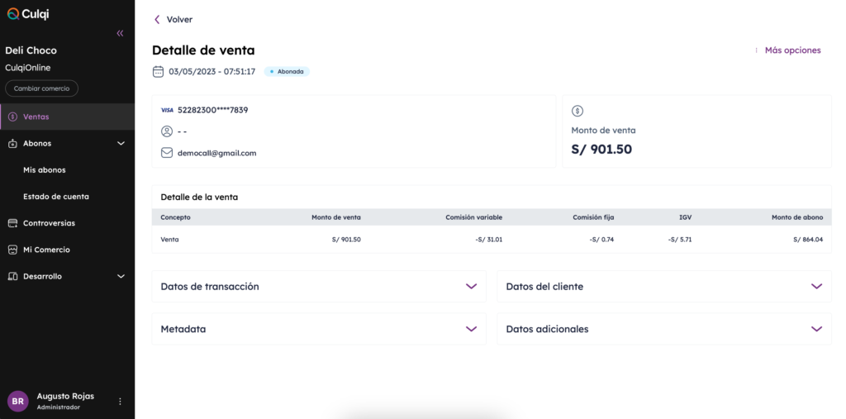Click the Culqi logo

pos(28,13)
